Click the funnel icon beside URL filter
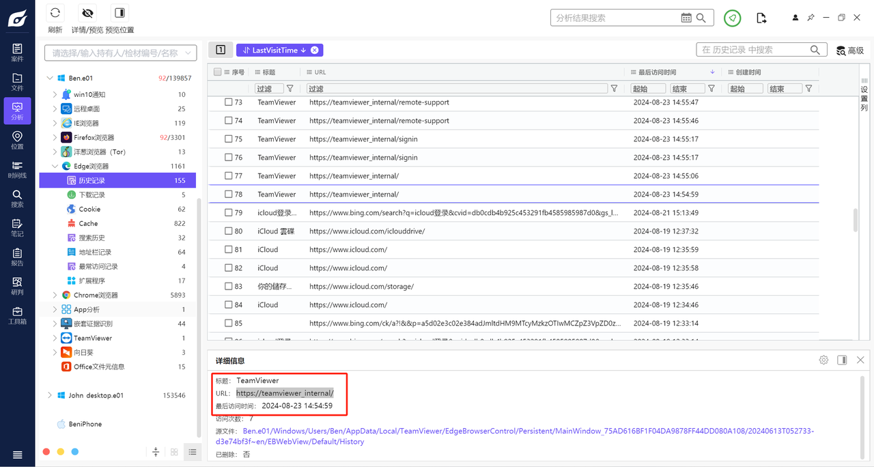The width and height of the screenshot is (874, 467). (614, 89)
